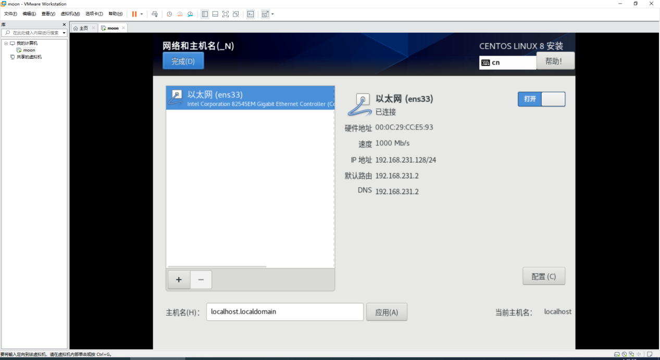This screenshot has height=360, width=660.
Task: Take a snapshot of this virtual machine
Action: [169, 14]
